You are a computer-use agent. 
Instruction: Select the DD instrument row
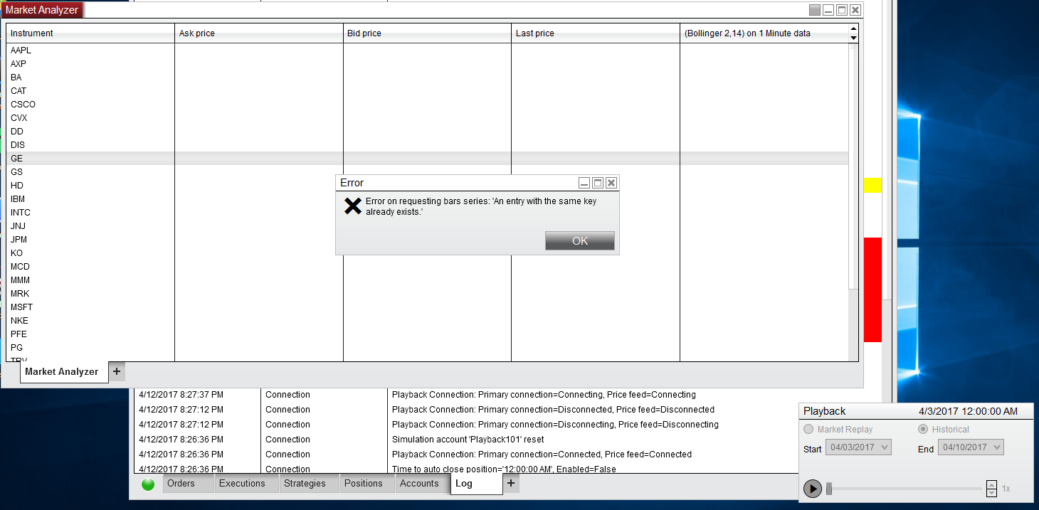[x=427, y=132]
